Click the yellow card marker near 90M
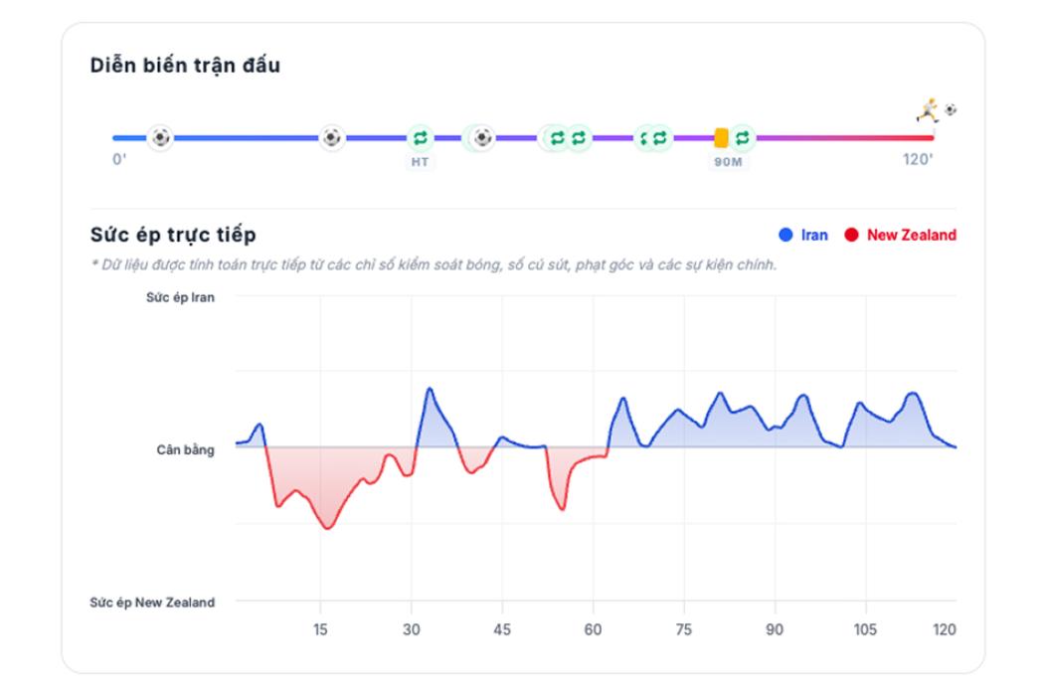 click(x=721, y=138)
